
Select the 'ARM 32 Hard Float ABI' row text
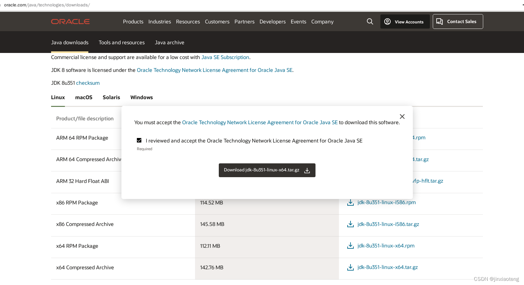click(83, 181)
